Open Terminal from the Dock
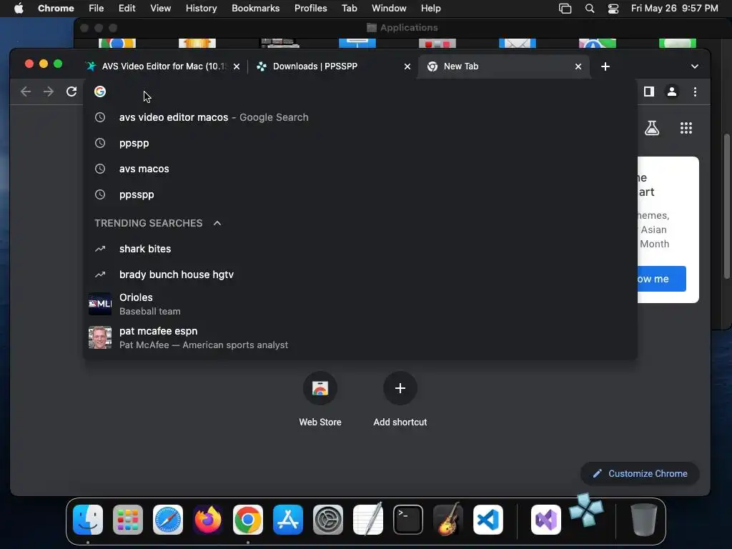732x549 pixels. tap(408, 519)
